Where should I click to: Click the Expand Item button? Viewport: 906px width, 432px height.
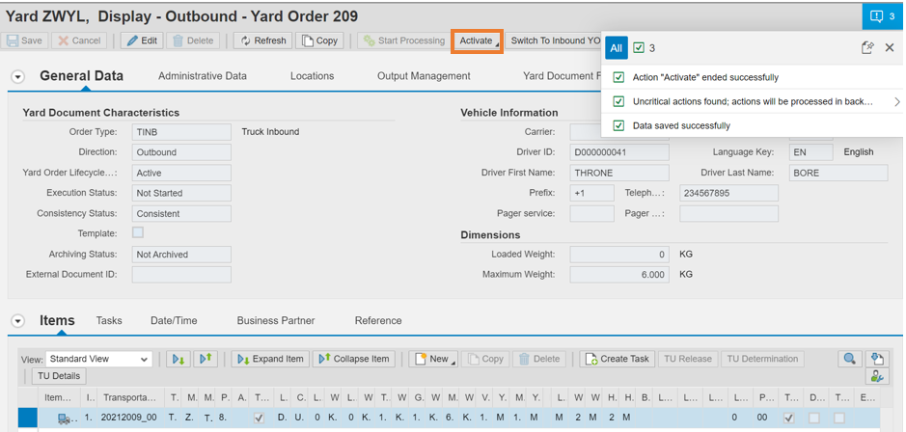pos(270,359)
